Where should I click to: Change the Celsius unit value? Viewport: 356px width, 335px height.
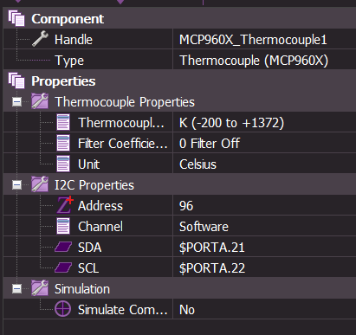click(x=264, y=164)
